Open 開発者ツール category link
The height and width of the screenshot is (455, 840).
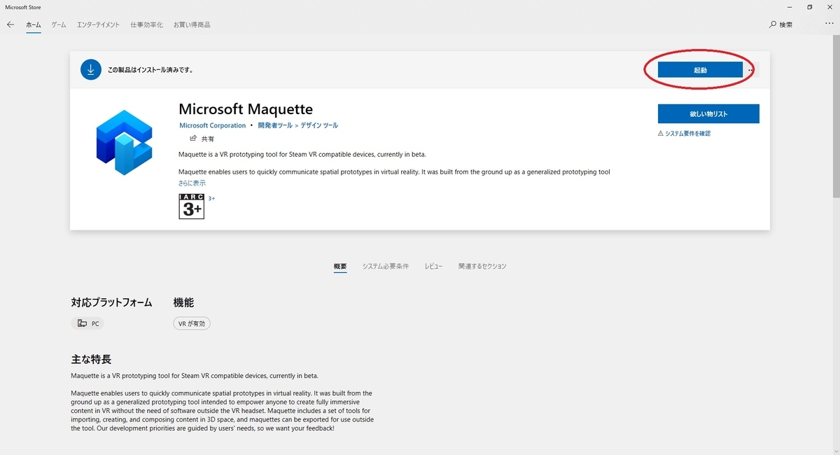click(275, 125)
